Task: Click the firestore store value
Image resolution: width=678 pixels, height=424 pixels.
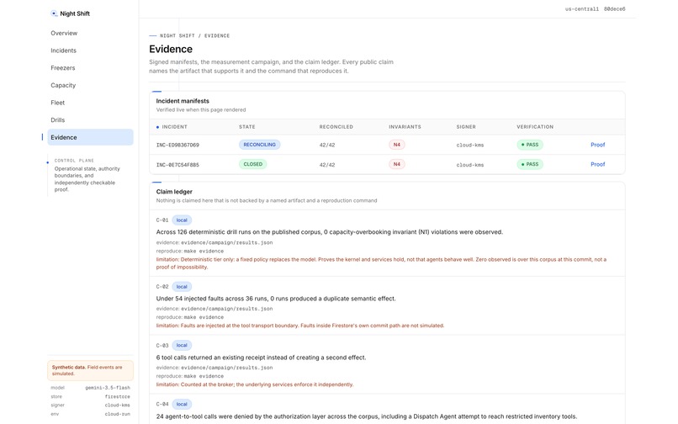Action: (x=117, y=397)
